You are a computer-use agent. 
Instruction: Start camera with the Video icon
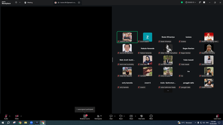click(x=17, y=116)
